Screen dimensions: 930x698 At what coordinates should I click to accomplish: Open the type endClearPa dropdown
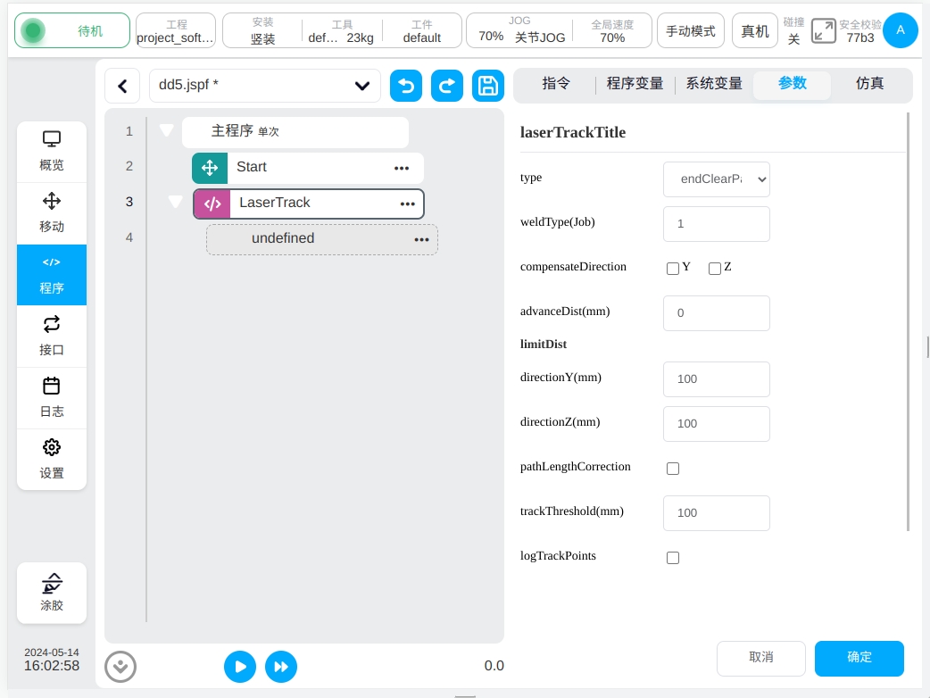716,179
